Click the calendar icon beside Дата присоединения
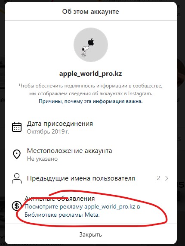 pos(17,127)
